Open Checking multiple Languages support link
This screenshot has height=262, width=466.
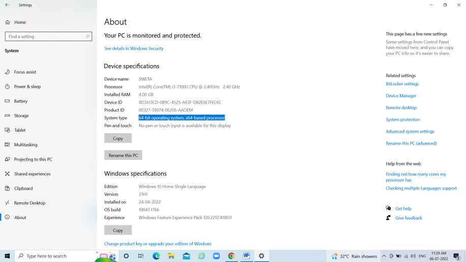click(421, 188)
